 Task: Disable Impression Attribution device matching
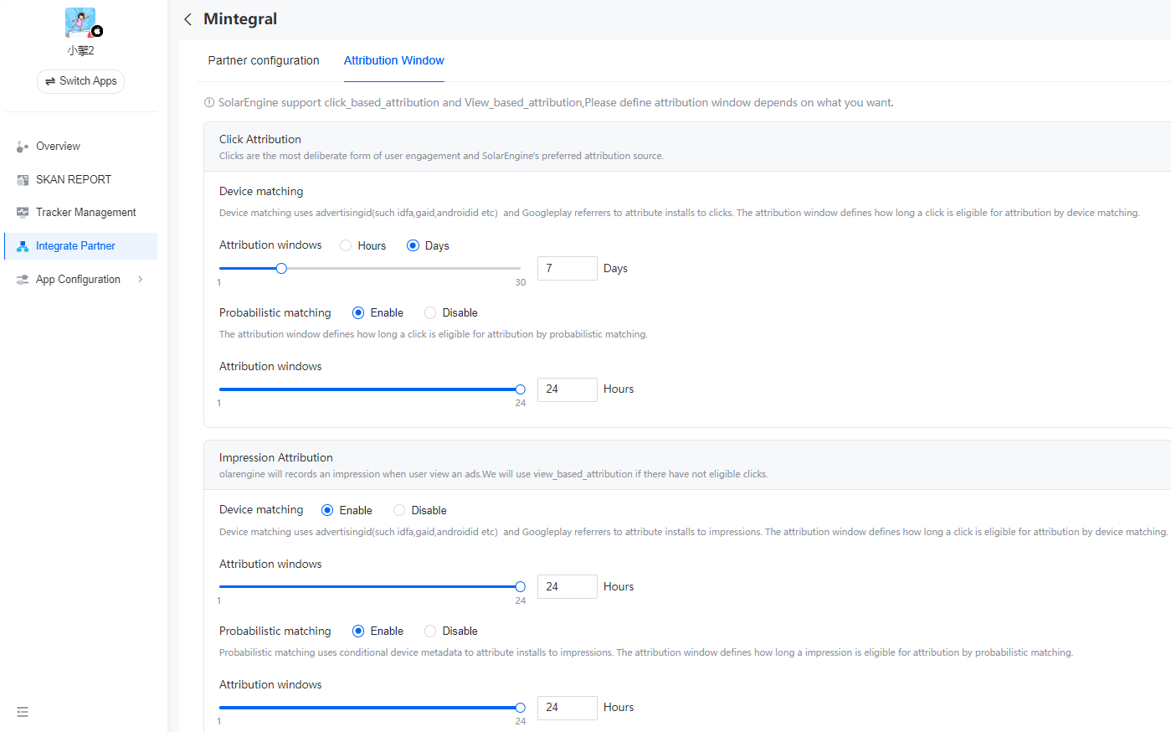point(399,510)
